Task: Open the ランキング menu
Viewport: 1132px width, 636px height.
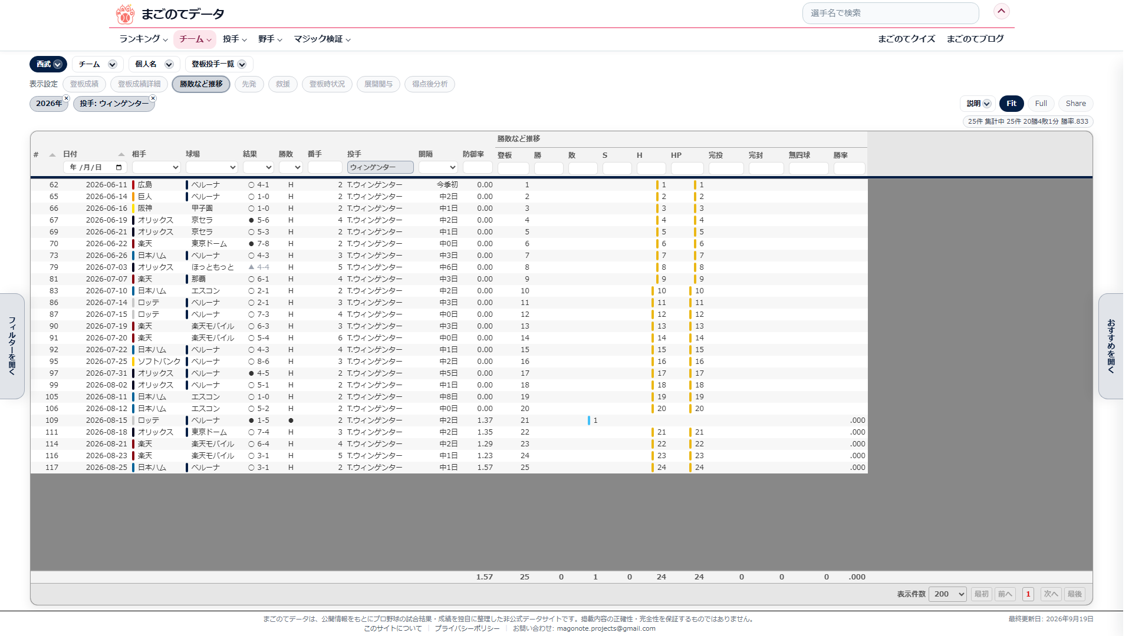Action: click(x=143, y=39)
